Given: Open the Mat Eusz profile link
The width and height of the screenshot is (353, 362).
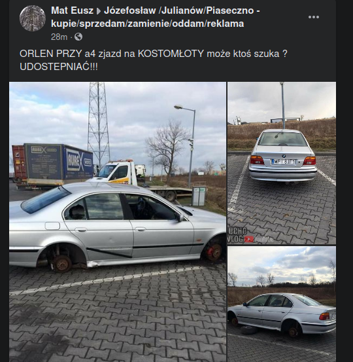Looking at the screenshot, I should point(72,10).
